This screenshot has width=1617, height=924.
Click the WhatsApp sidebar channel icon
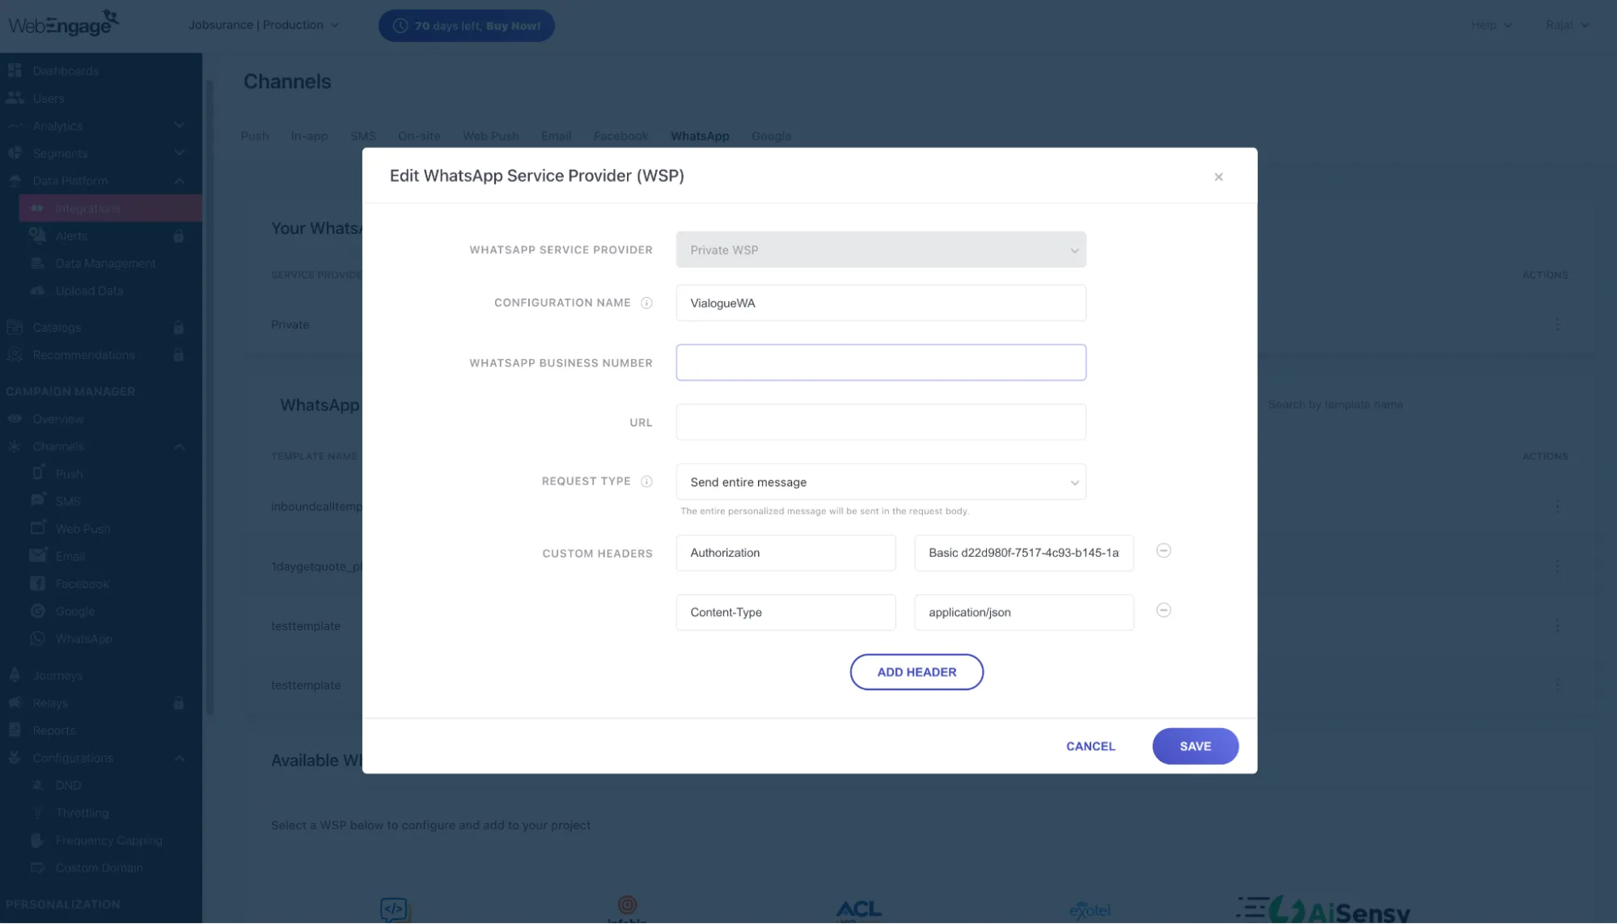(x=37, y=638)
